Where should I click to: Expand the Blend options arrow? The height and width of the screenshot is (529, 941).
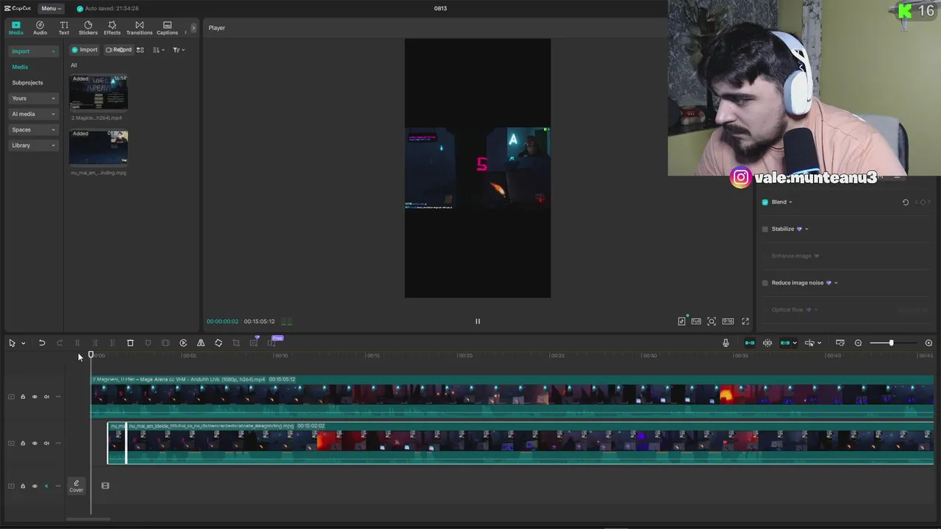pyautogui.click(x=790, y=202)
